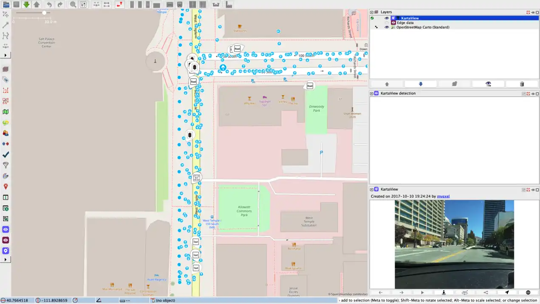
Task: Select the Edge data layer row
Action: pos(405,23)
